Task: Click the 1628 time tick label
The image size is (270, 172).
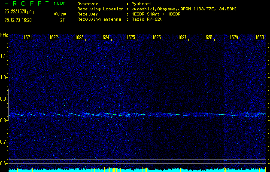Action: 208,38
